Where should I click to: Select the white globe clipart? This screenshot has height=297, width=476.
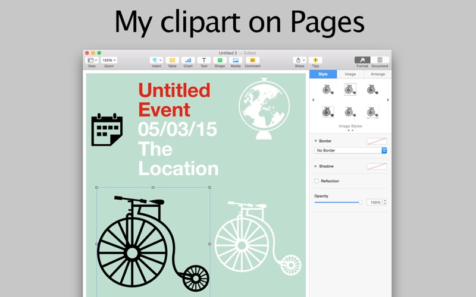(264, 109)
